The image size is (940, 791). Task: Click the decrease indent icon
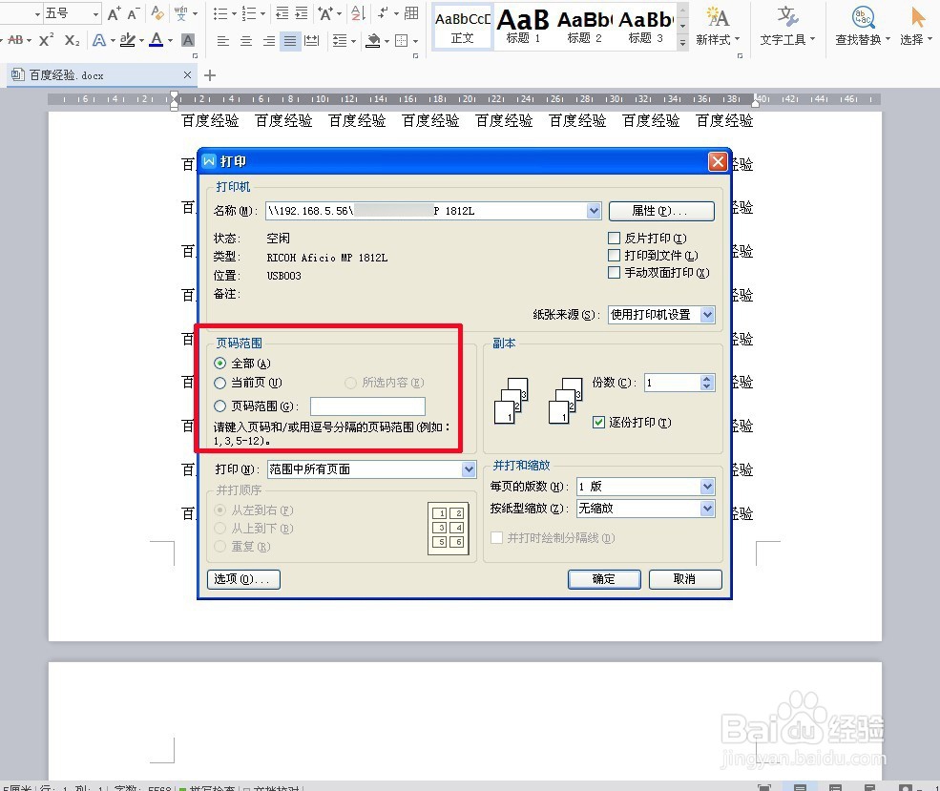coord(282,13)
